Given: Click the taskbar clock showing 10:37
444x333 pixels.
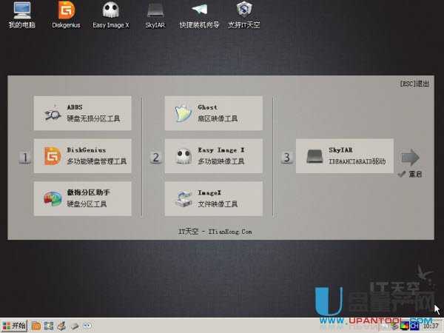Looking at the screenshot, I should click(x=431, y=325).
